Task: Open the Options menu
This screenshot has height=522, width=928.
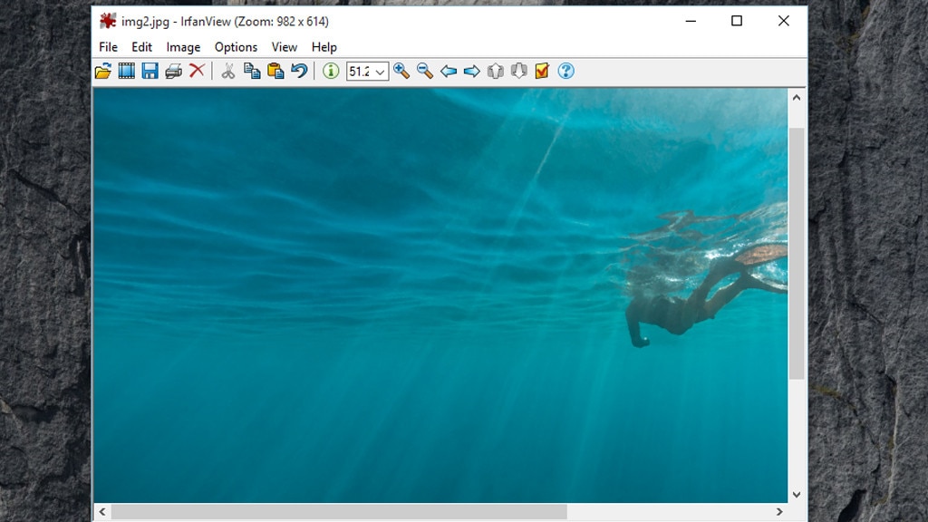Action: coord(236,47)
